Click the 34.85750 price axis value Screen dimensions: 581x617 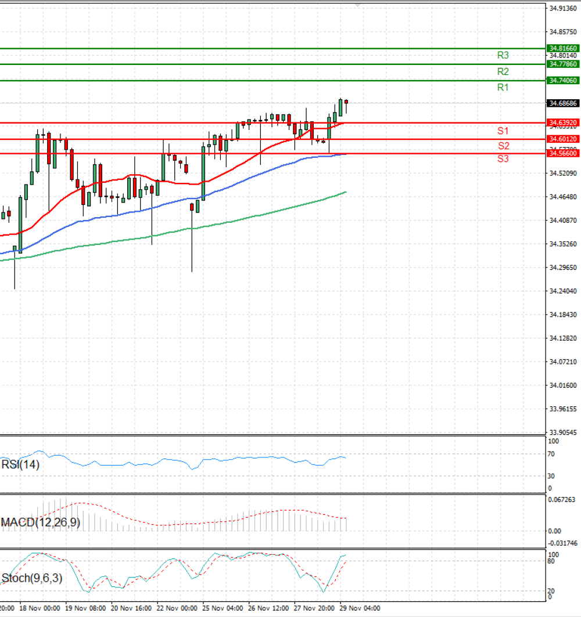point(563,32)
